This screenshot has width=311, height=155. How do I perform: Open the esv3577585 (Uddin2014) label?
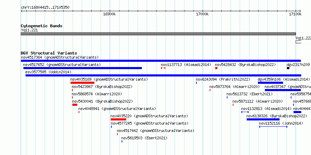[48, 72]
